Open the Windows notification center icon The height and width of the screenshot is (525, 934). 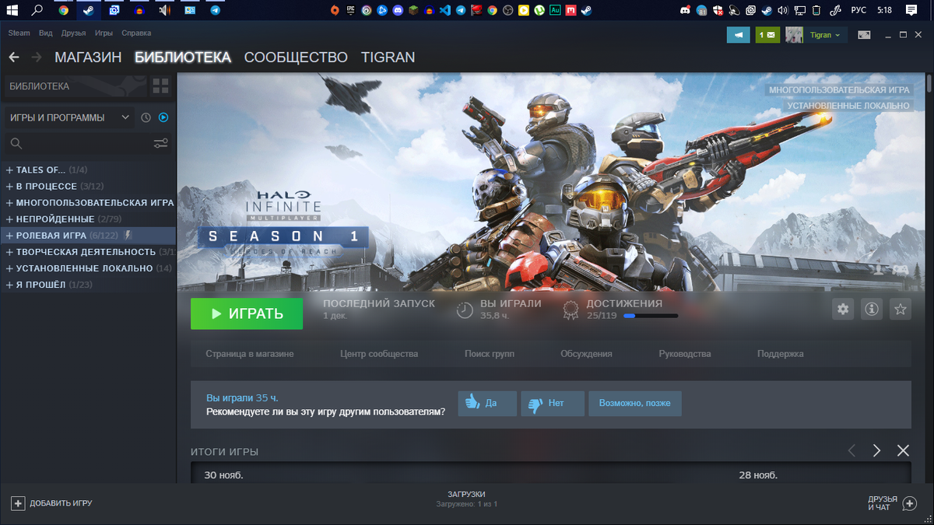point(911,10)
